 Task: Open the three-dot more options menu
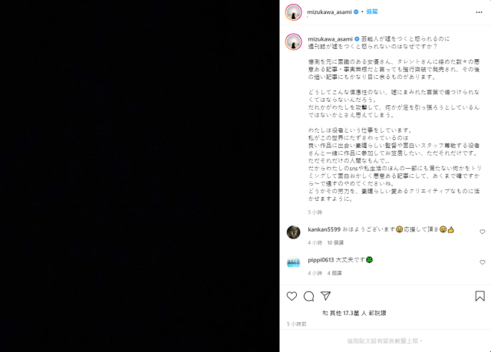coord(479,12)
